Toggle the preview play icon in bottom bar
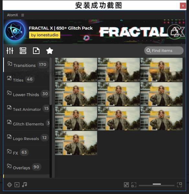189x194 pixels. pos(17,185)
